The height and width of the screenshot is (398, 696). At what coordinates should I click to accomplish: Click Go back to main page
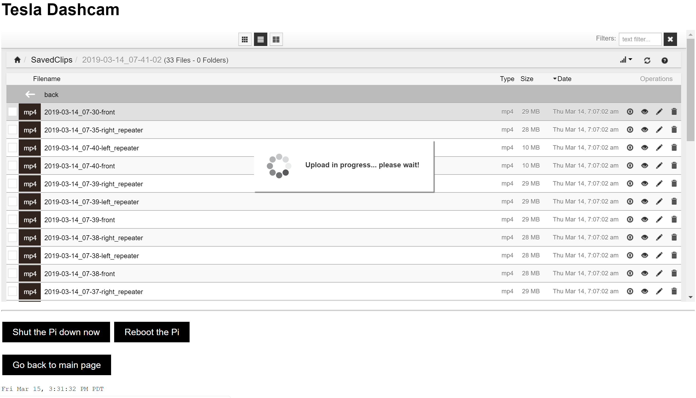pyautogui.click(x=56, y=365)
